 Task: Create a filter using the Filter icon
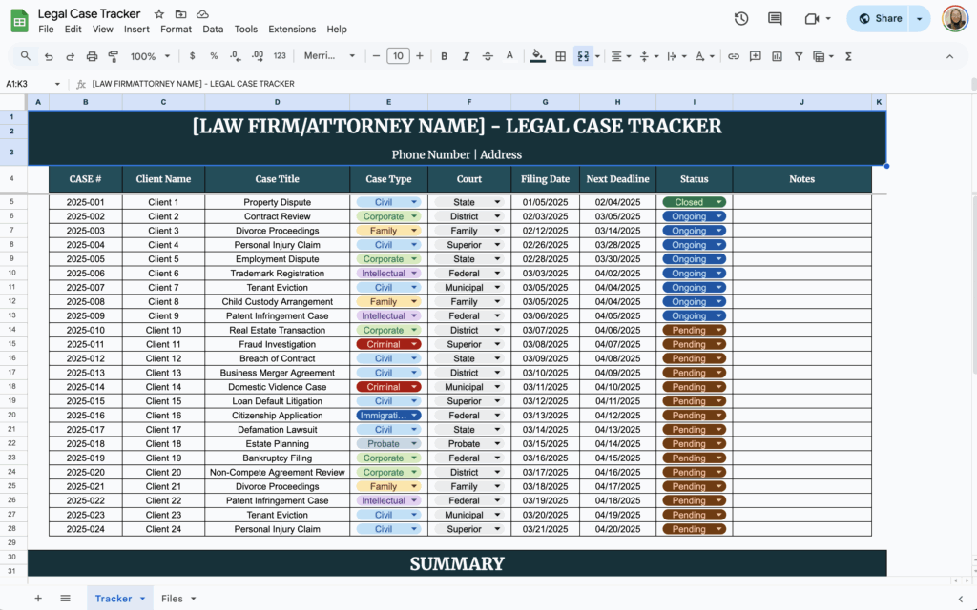point(799,56)
